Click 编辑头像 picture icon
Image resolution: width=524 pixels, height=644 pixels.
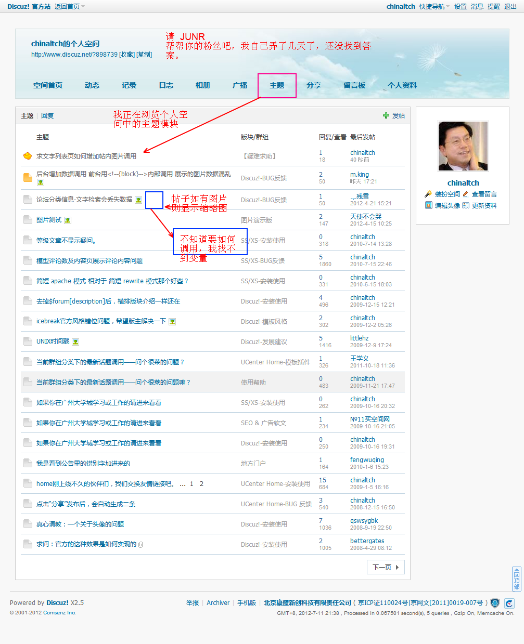coord(429,205)
